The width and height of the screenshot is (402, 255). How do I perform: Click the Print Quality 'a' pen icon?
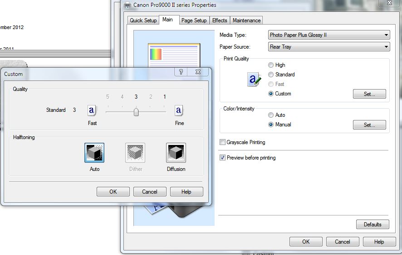click(254, 80)
